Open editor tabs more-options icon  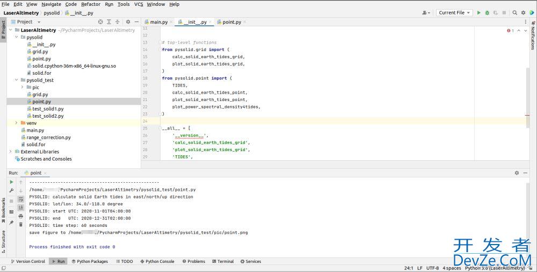(x=526, y=22)
